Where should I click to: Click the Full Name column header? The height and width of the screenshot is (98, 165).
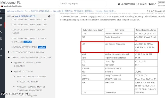[120, 30]
